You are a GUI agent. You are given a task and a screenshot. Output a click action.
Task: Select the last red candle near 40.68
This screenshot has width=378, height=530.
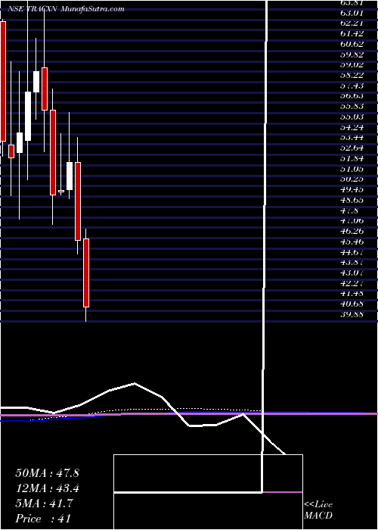86,273
